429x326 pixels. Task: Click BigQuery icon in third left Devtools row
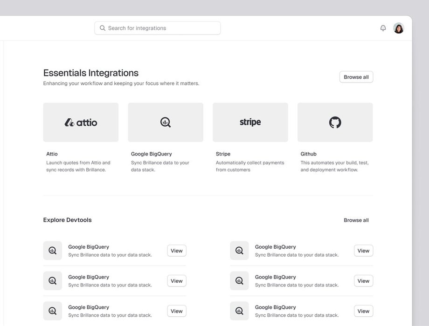coord(53,311)
